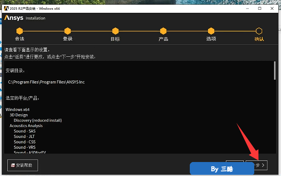This screenshot has height=176, width=281.
Task: Minimize the installer window
Action: tap(248, 9)
